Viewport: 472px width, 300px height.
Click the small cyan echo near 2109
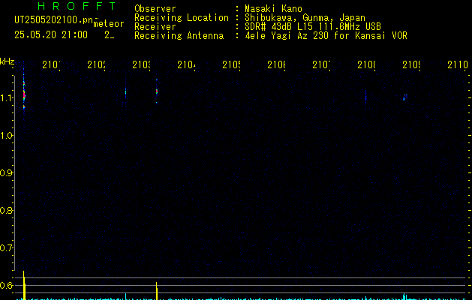[405, 97]
